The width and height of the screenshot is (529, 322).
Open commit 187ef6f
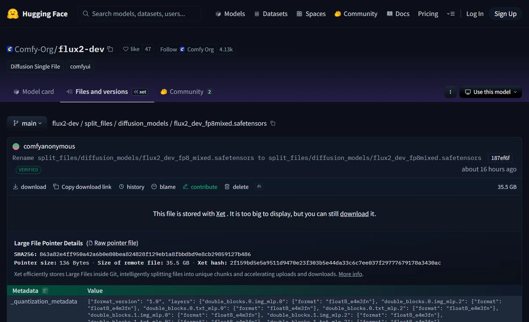pos(500,158)
